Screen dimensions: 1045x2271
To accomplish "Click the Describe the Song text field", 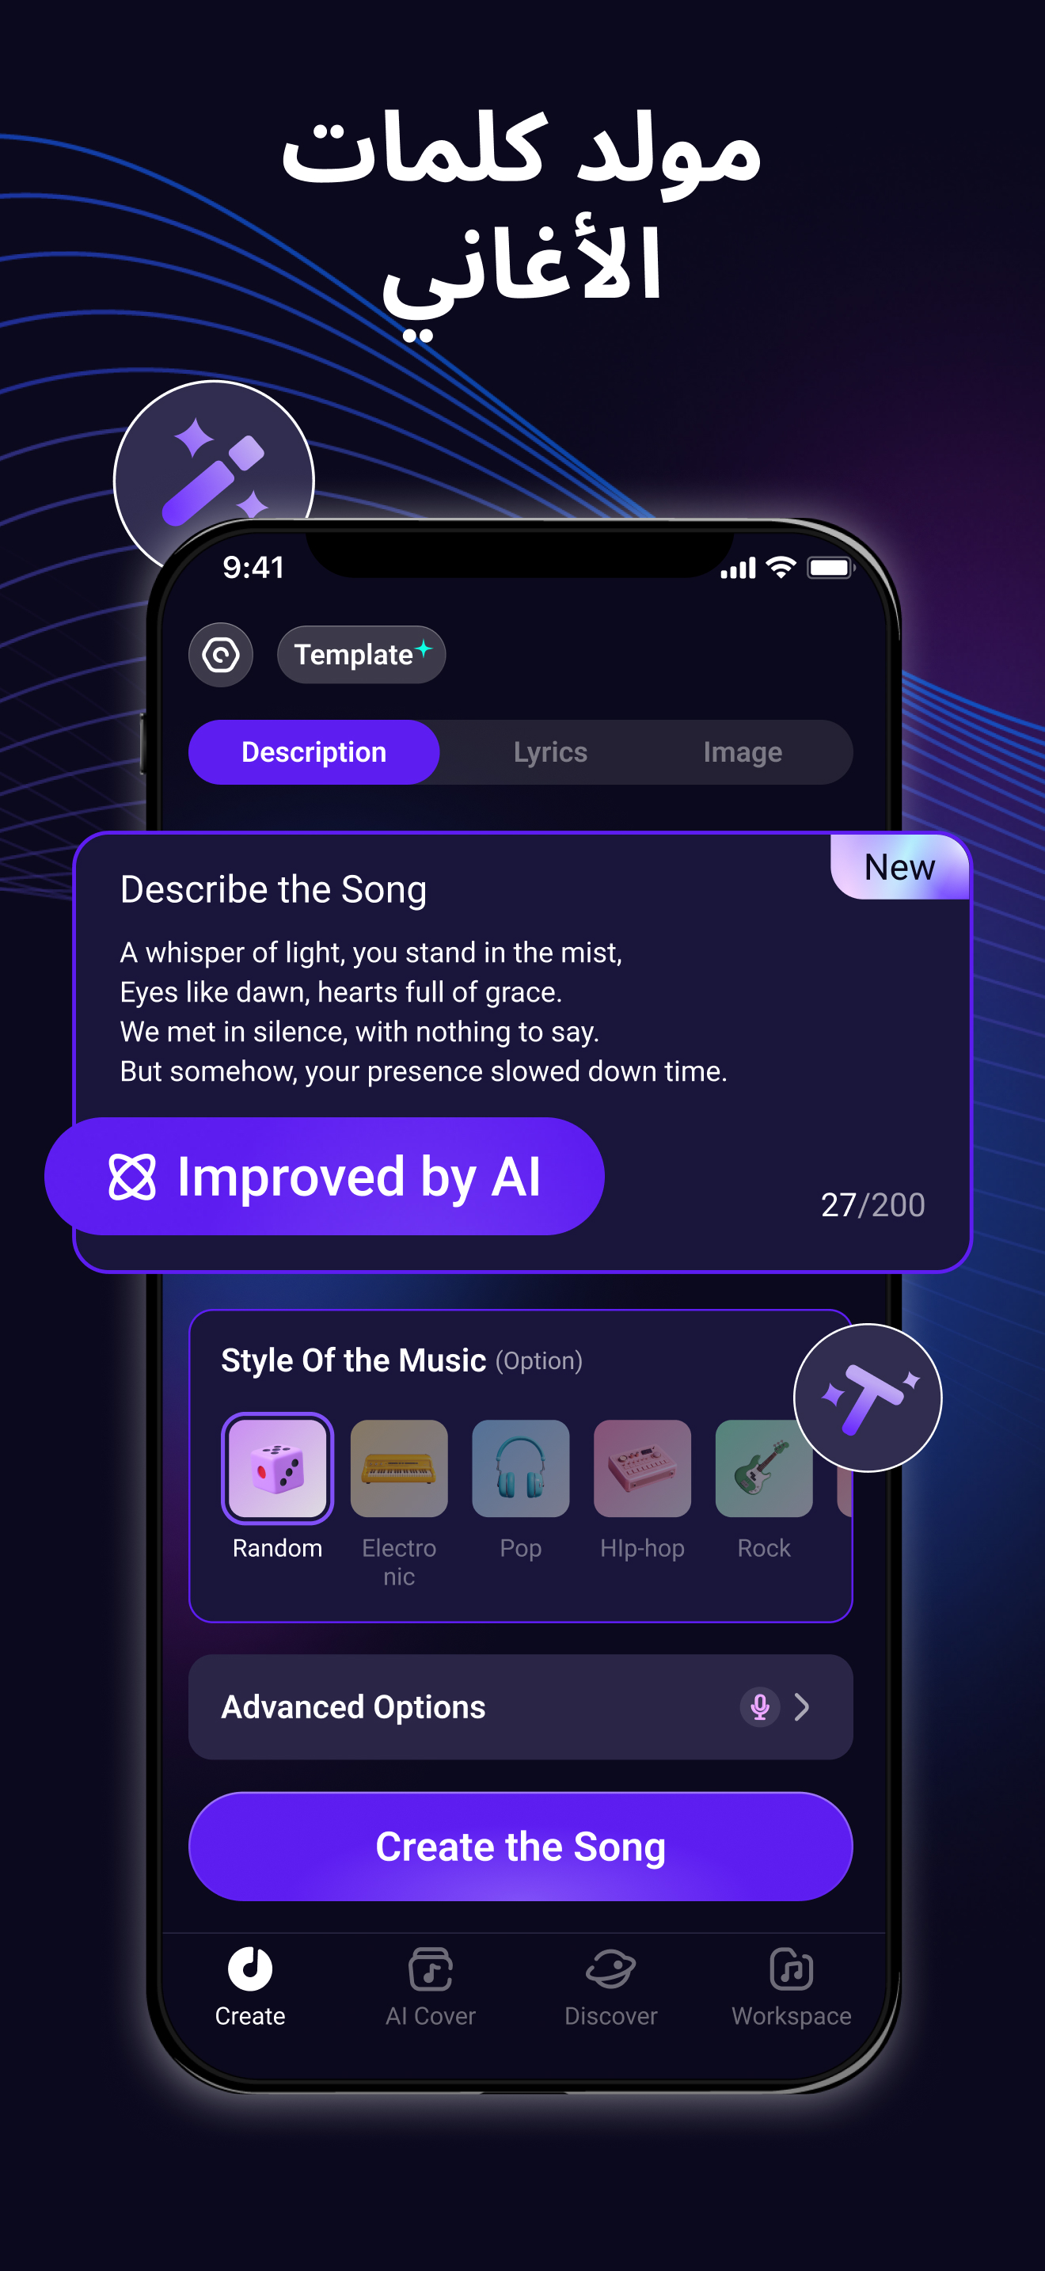I will tap(522, 1012).
